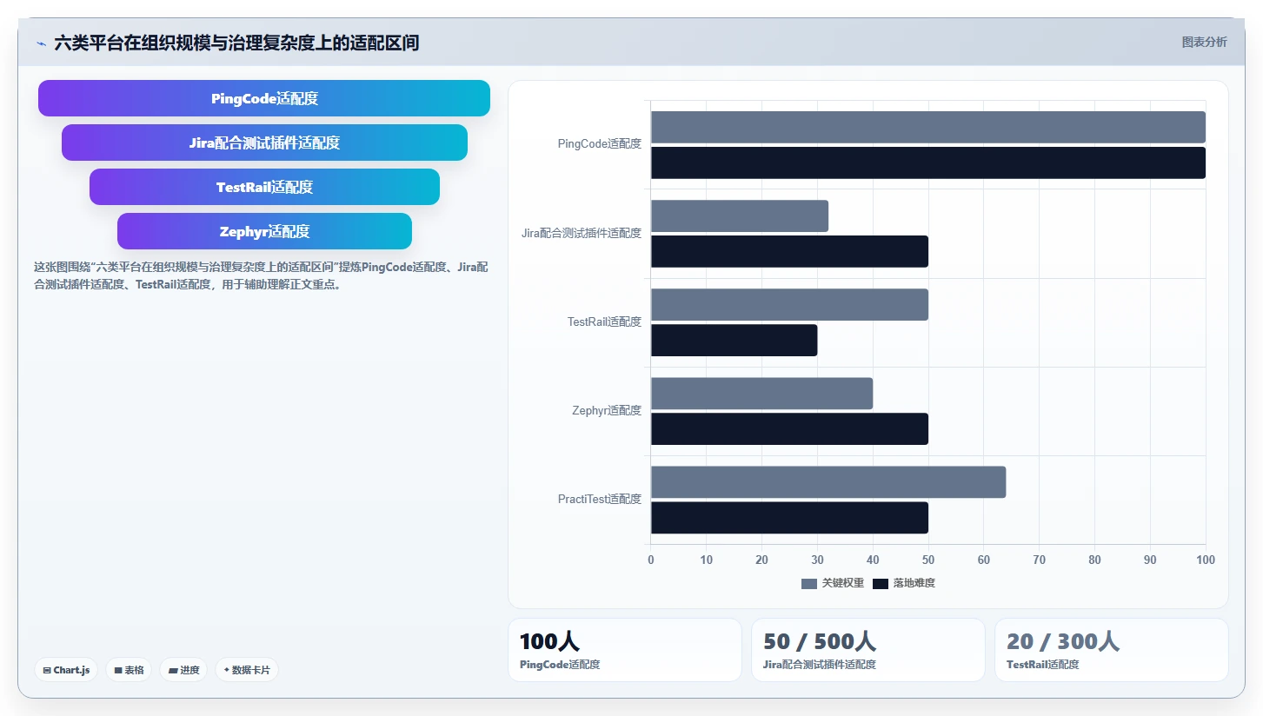Click the PingCode gray 关键权重 bar
This screenshot has height=716, width=1263.
[928, 127]
